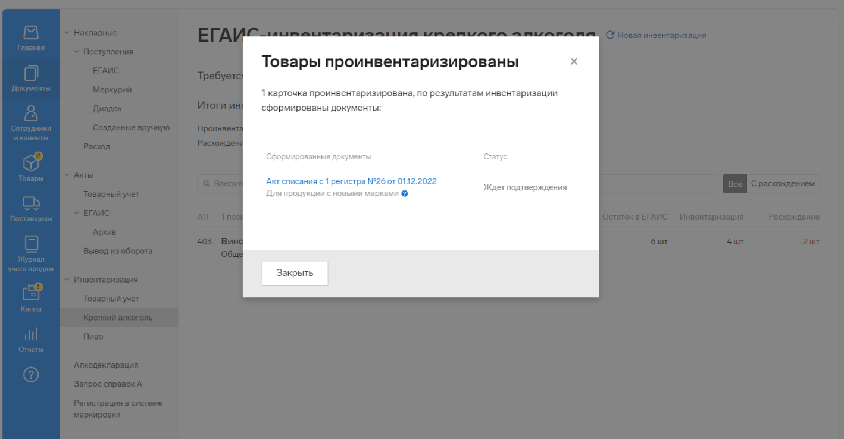Open the Архив menu item

tap(105, 232)
